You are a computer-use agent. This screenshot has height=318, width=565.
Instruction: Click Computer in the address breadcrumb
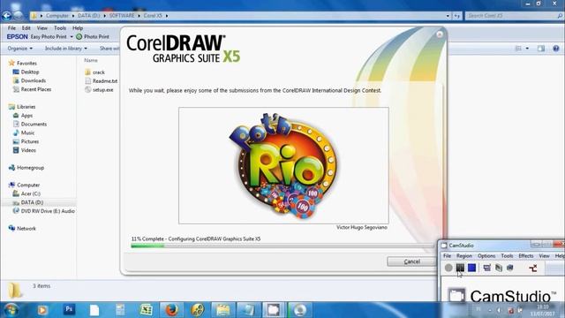click(56, 16)
